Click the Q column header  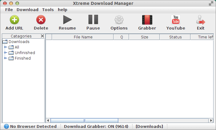[x=121, y=37]
